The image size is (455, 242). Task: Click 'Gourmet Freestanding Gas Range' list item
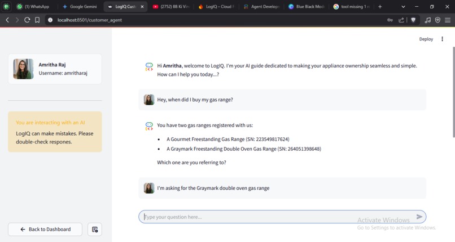pyautogui.click(x=228, y=139)
